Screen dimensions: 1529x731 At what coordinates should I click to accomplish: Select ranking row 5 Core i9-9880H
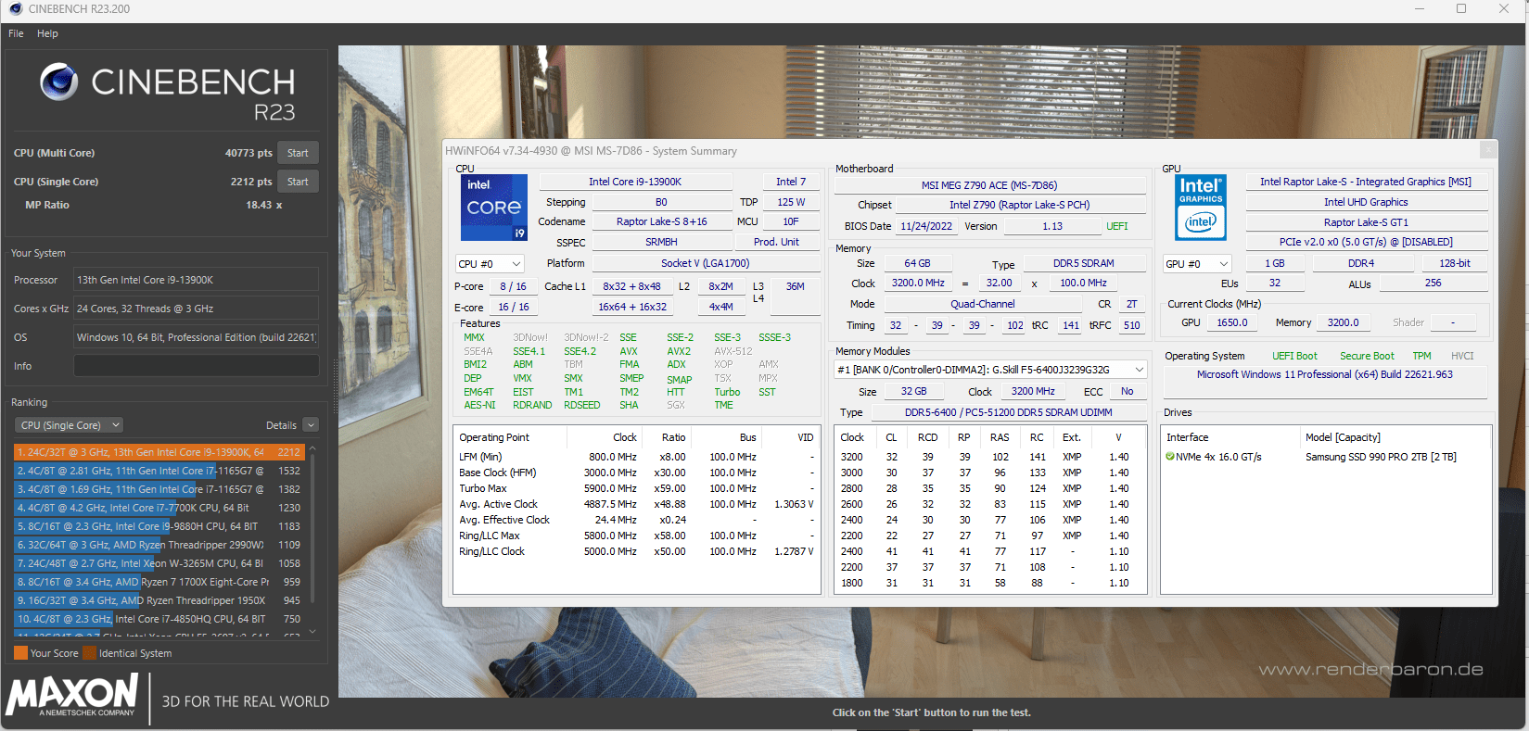[x=159, y=526]
